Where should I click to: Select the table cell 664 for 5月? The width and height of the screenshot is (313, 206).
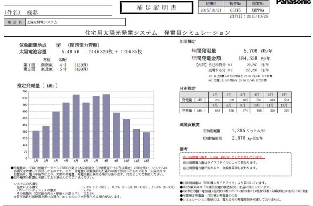[271, 100]
